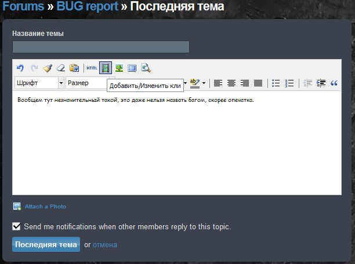Click the Paste from Word icon
This screenshot has width=355, height=264.
[74, 68]
